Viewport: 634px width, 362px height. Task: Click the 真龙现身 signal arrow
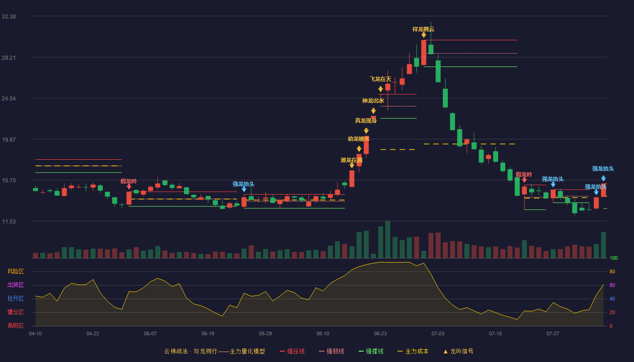(366, 131)
